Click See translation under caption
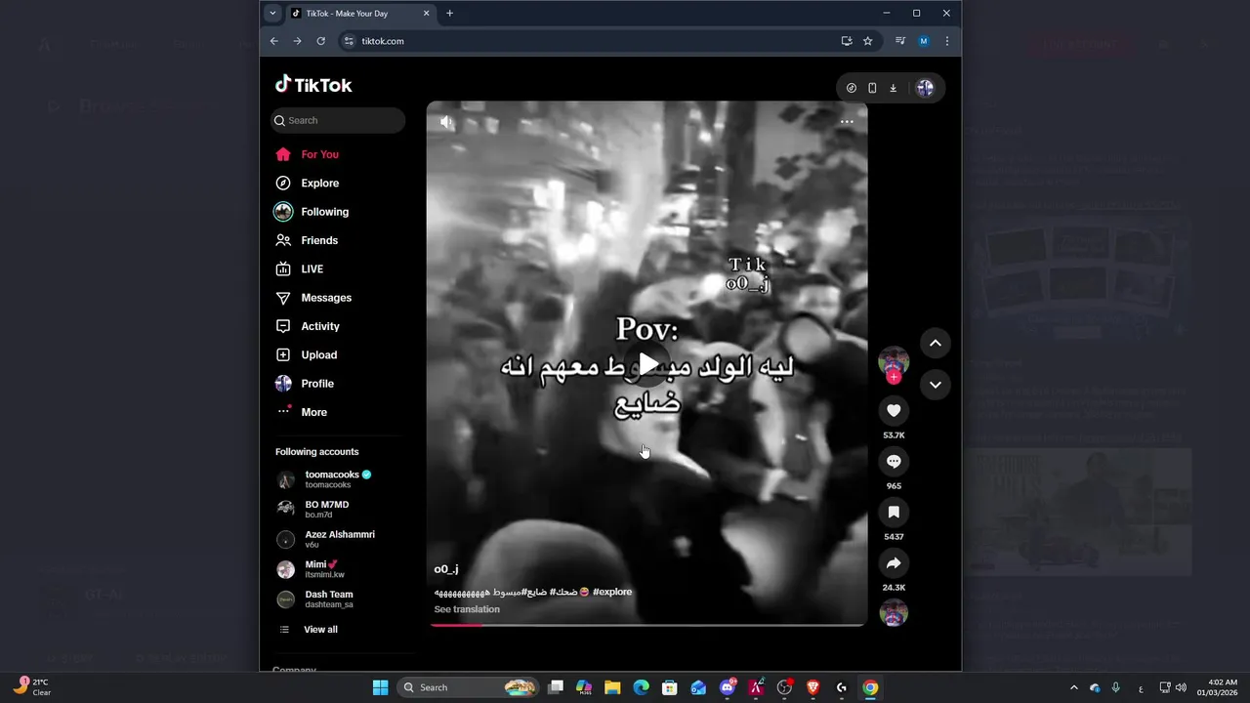This screenshot has height=703, width=1250. [x=467, y=609]
